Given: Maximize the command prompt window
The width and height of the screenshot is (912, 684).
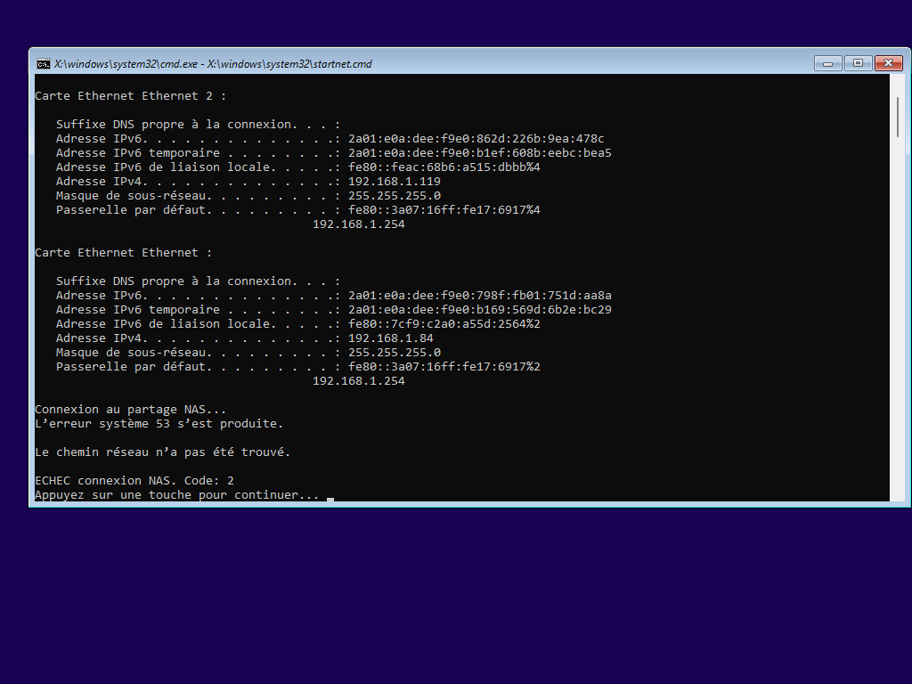Looking at the screenshot, I should [858, 63].
